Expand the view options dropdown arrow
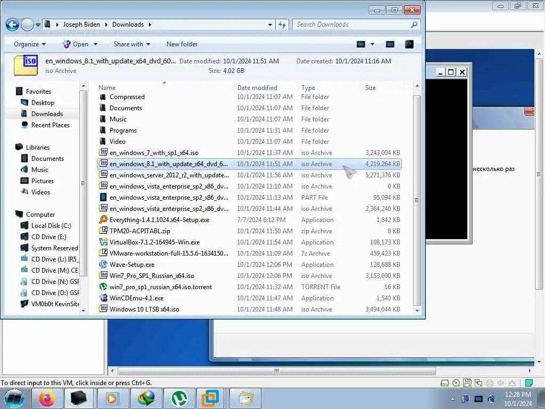This screenshot has width=545, height=409. (x=372, y=44)
